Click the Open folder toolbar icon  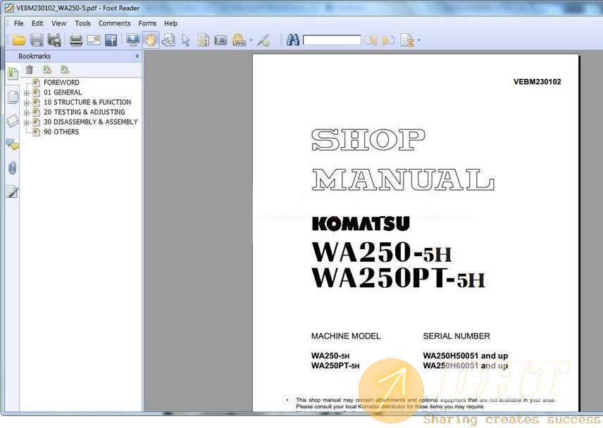click(18, 40)
